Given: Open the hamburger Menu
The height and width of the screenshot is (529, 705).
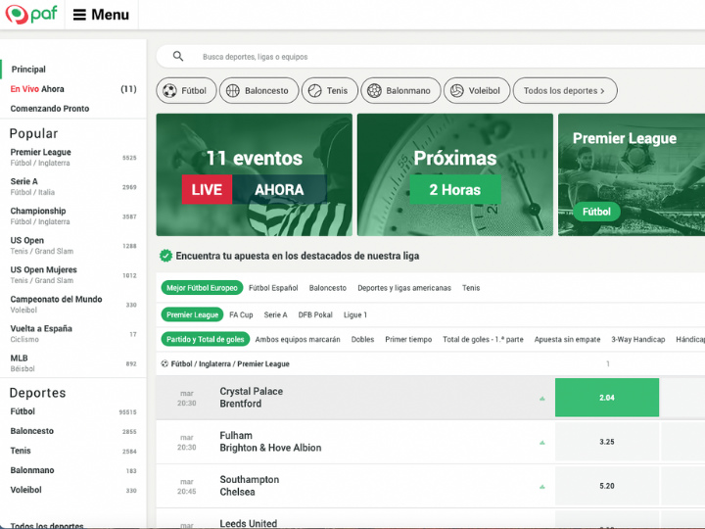Looking at the screenshot, I should (101, 15).
